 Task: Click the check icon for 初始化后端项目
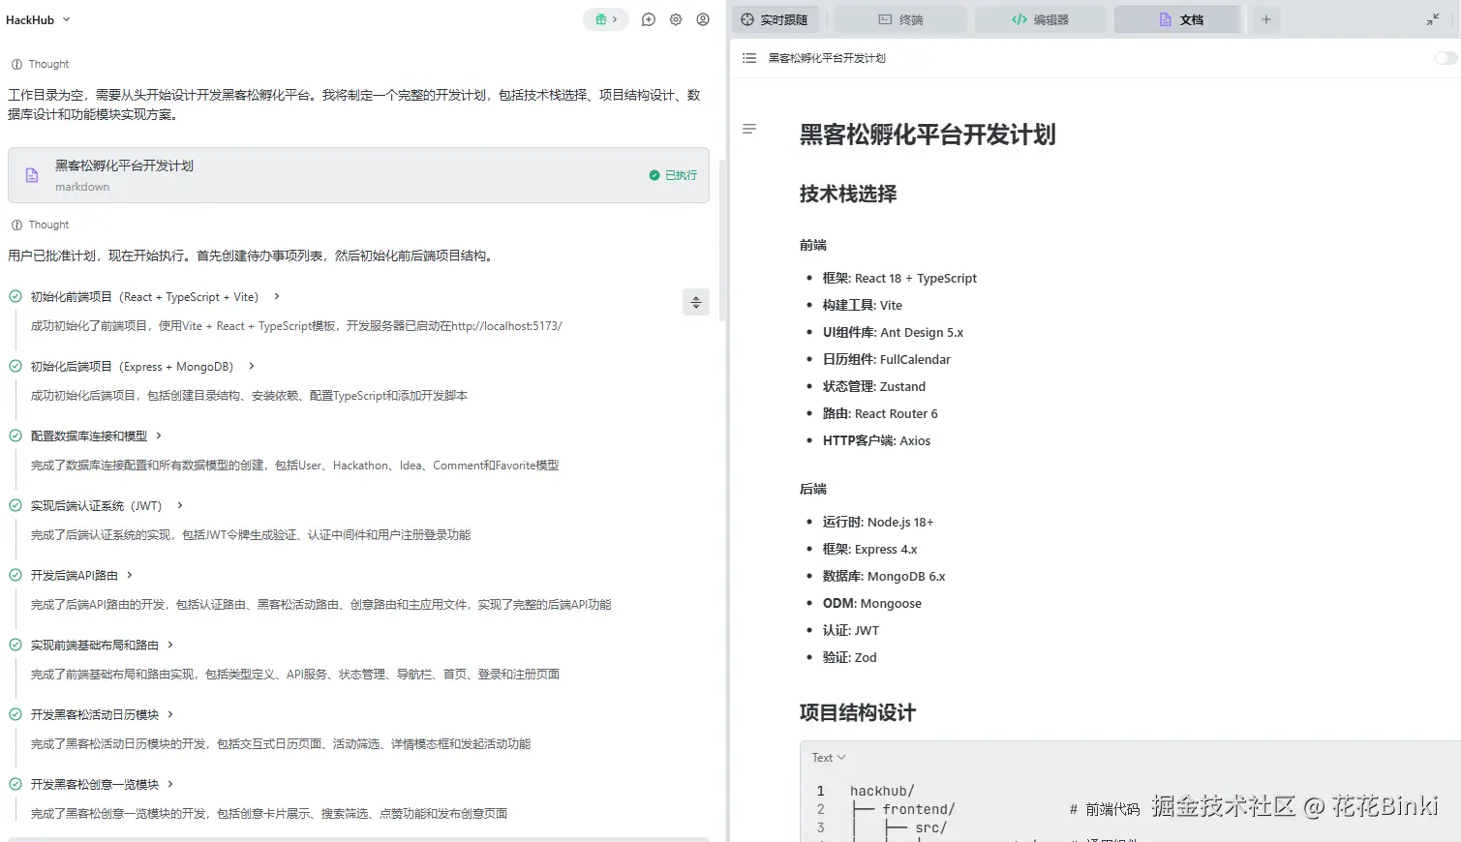(x=15, y=366)
